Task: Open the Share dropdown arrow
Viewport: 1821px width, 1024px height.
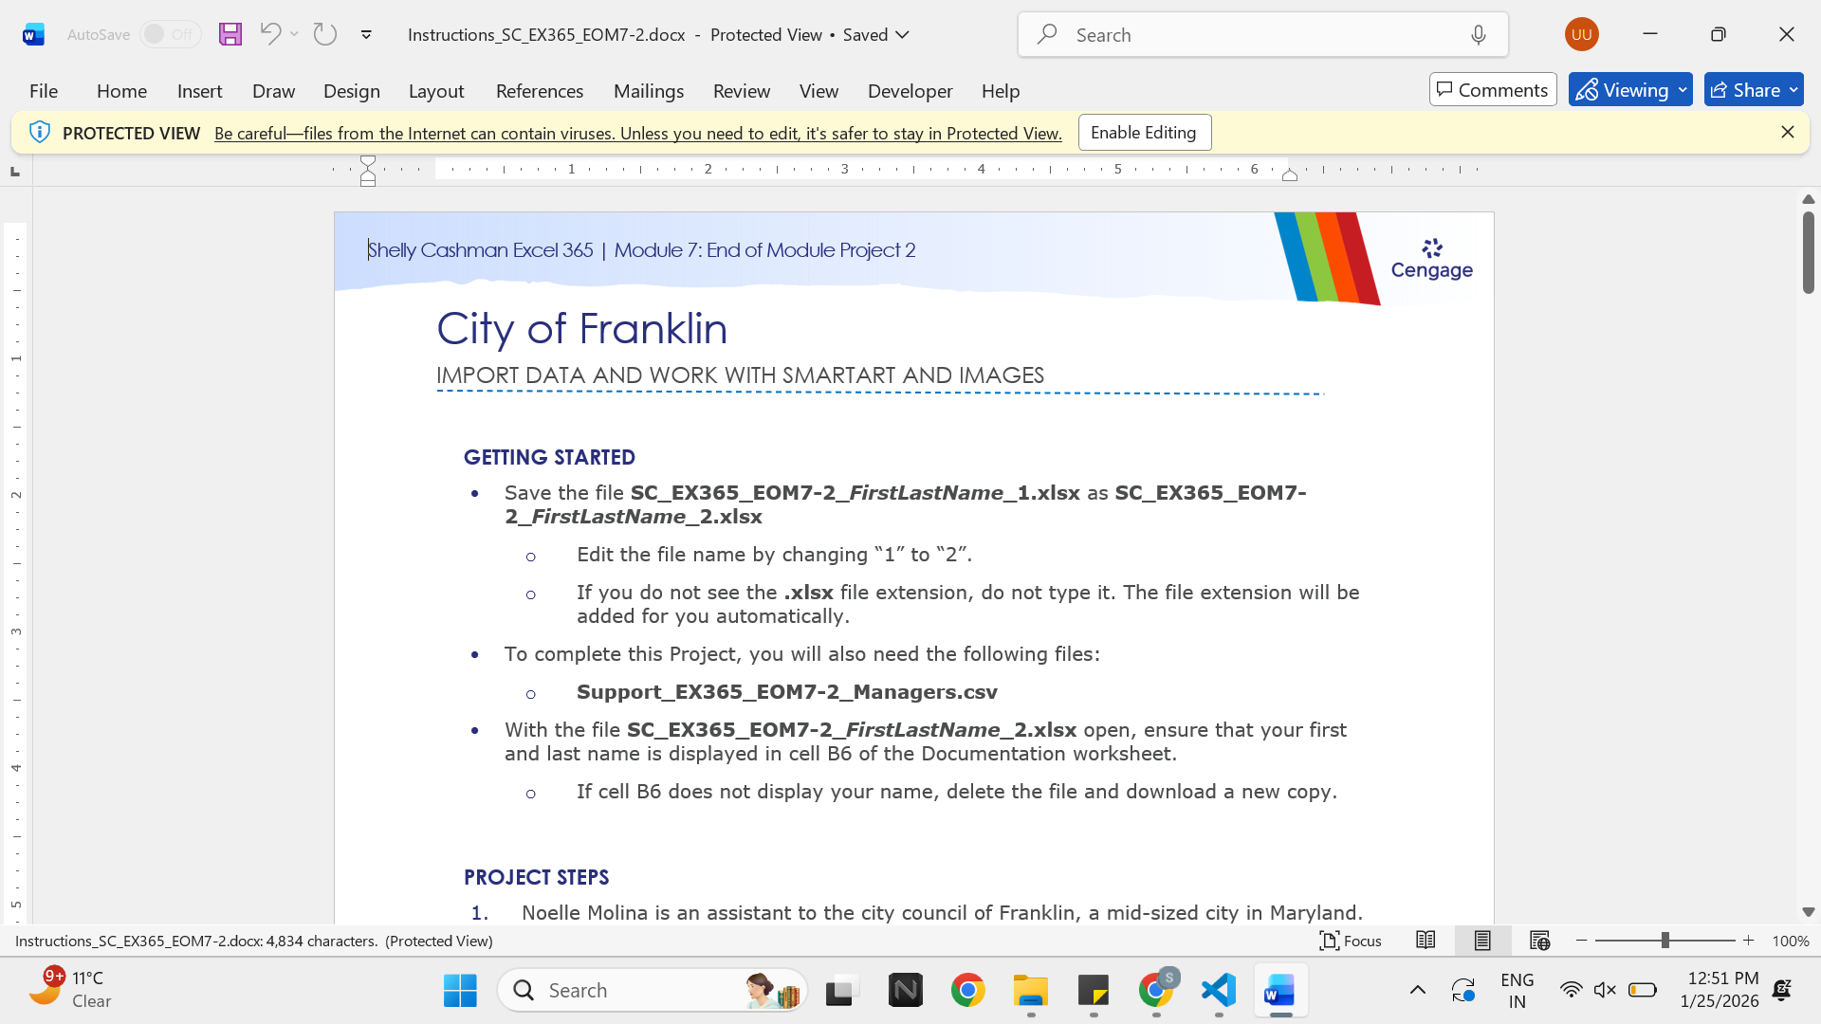Action: coord(1793,90)
